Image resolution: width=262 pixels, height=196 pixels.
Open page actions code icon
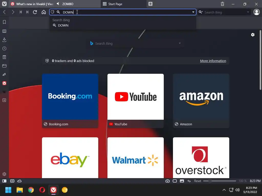pyautogui.click(x=189, y=181)
